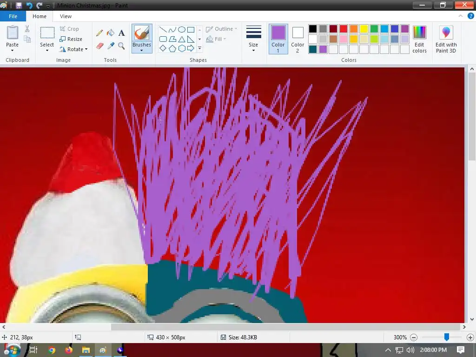Open the notification center icon

pos(461,350)
